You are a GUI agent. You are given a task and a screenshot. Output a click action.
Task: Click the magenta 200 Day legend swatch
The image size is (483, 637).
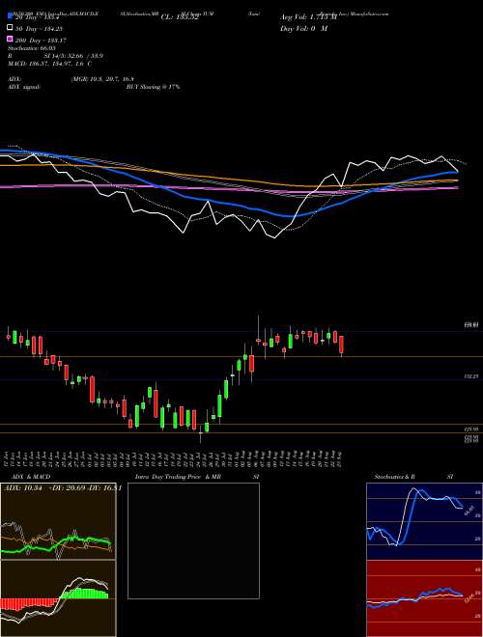click(x=10, y=40)
